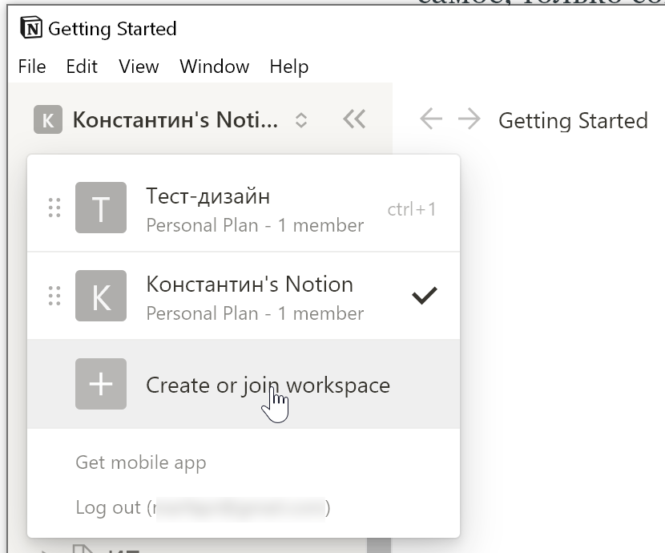This screenshot has width=665, height=553.
Task: Switch to Тест-дизайн workspace
Action: pyautogui.click(x=244, y=208)
